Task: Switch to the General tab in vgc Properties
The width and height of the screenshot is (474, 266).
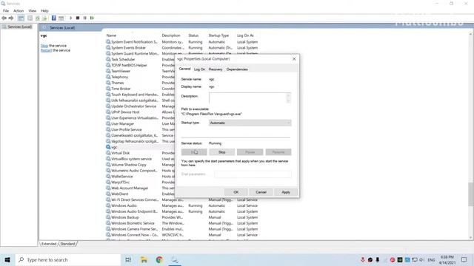Action: click(x=184, y=69)
